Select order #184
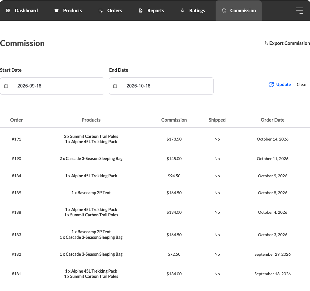The width and height of the screenshot is (310, 291). [x=16, y=176]
